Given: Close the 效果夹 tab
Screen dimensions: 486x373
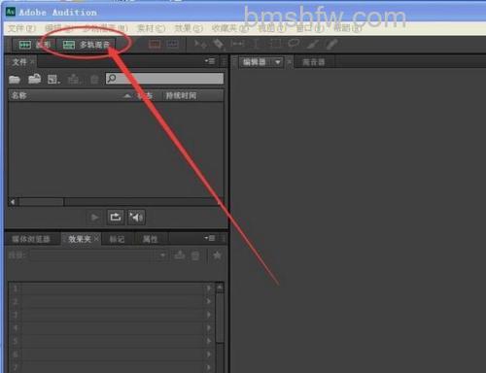Looking at the screenshot, I should pos(96,239).
